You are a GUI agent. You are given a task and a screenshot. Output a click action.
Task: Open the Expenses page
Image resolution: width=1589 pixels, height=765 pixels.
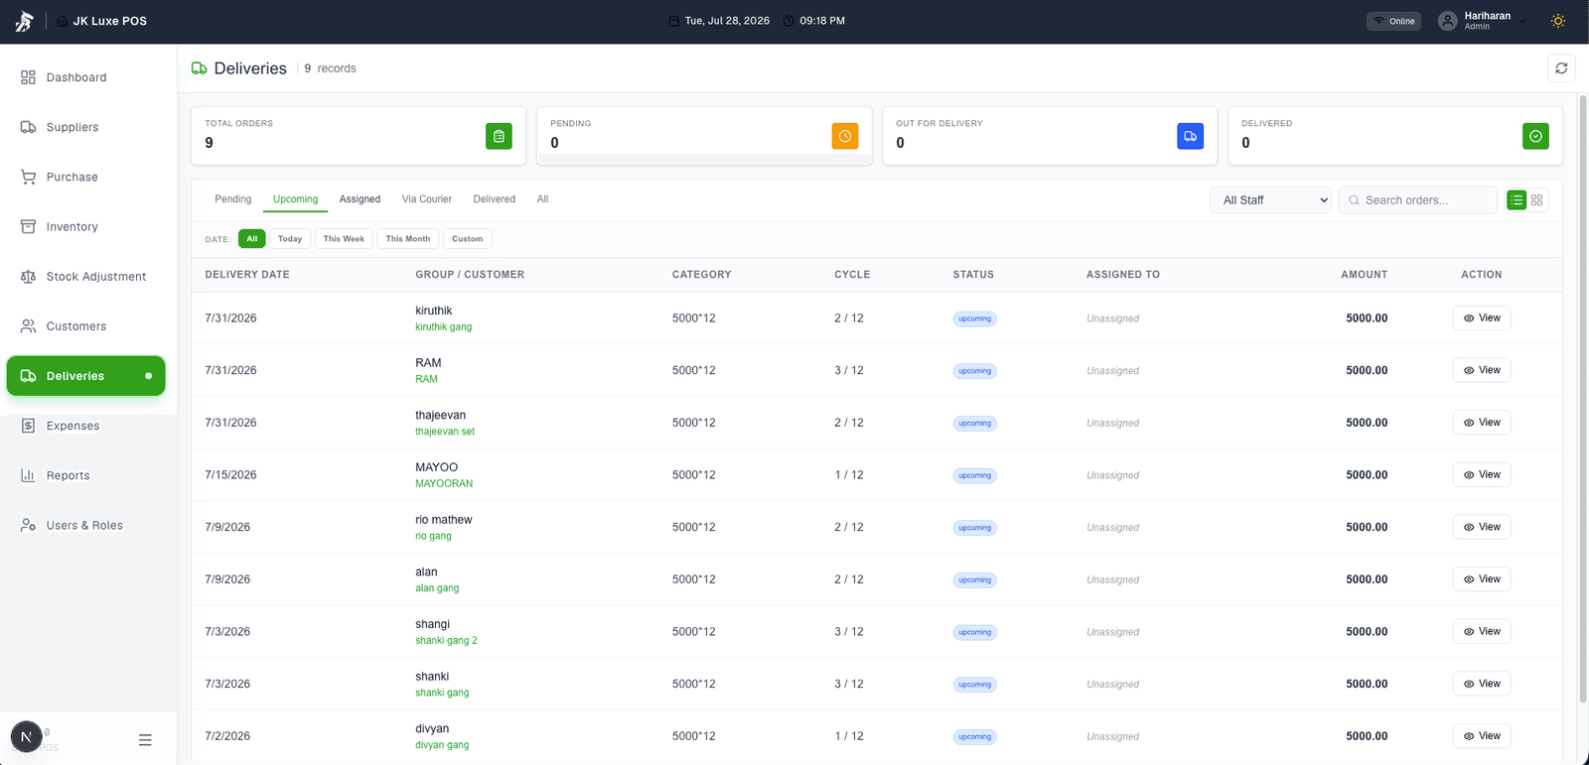click(x=85, y=426)
